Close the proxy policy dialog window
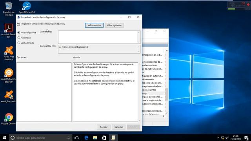 (138, 17)
